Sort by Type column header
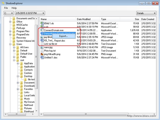The width and height of the screenshot is (160, 120). [110, 19]
